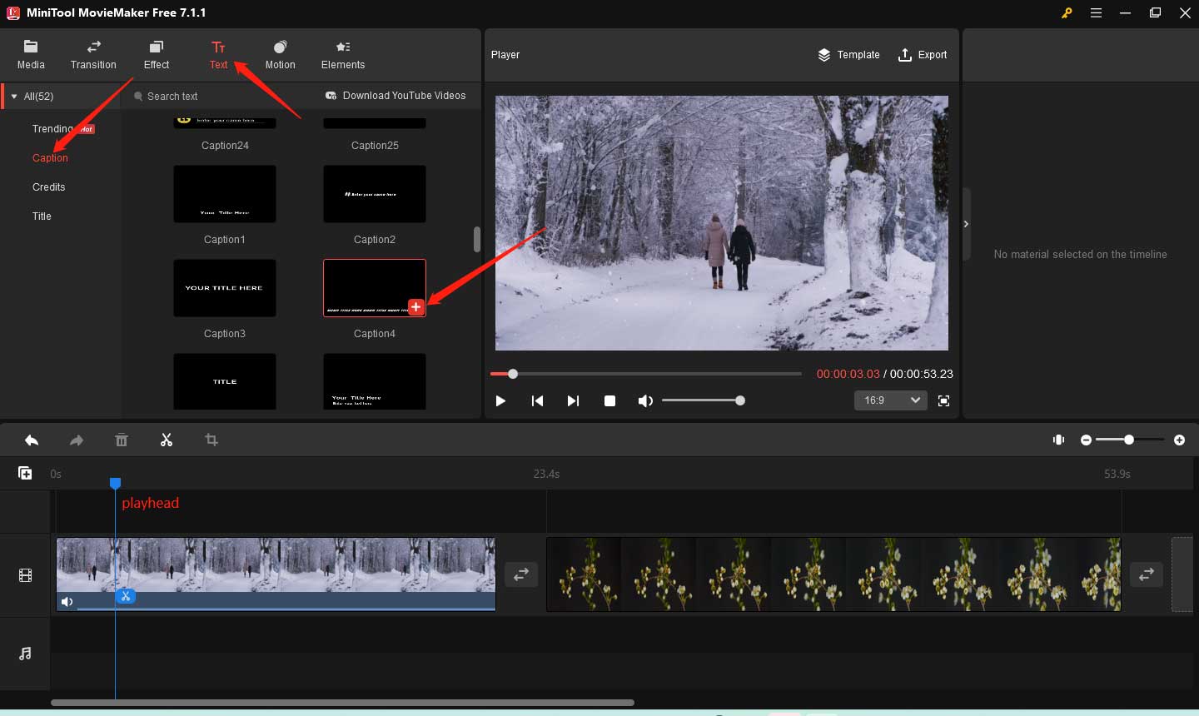
Task: Open the Media library panel
Action: pos(31,54)
